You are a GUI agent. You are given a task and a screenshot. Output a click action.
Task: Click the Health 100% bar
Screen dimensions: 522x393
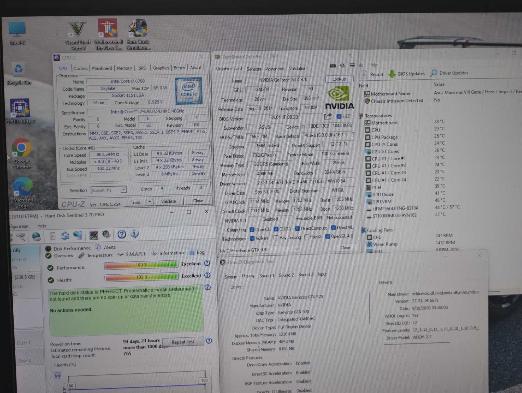(x=141, y=277)
